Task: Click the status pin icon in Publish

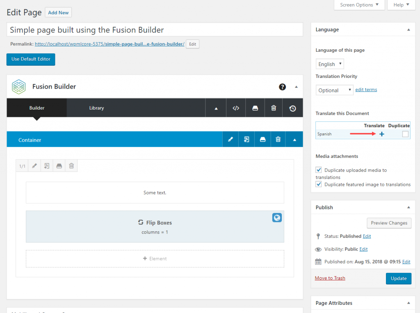Action: point(318,236)
